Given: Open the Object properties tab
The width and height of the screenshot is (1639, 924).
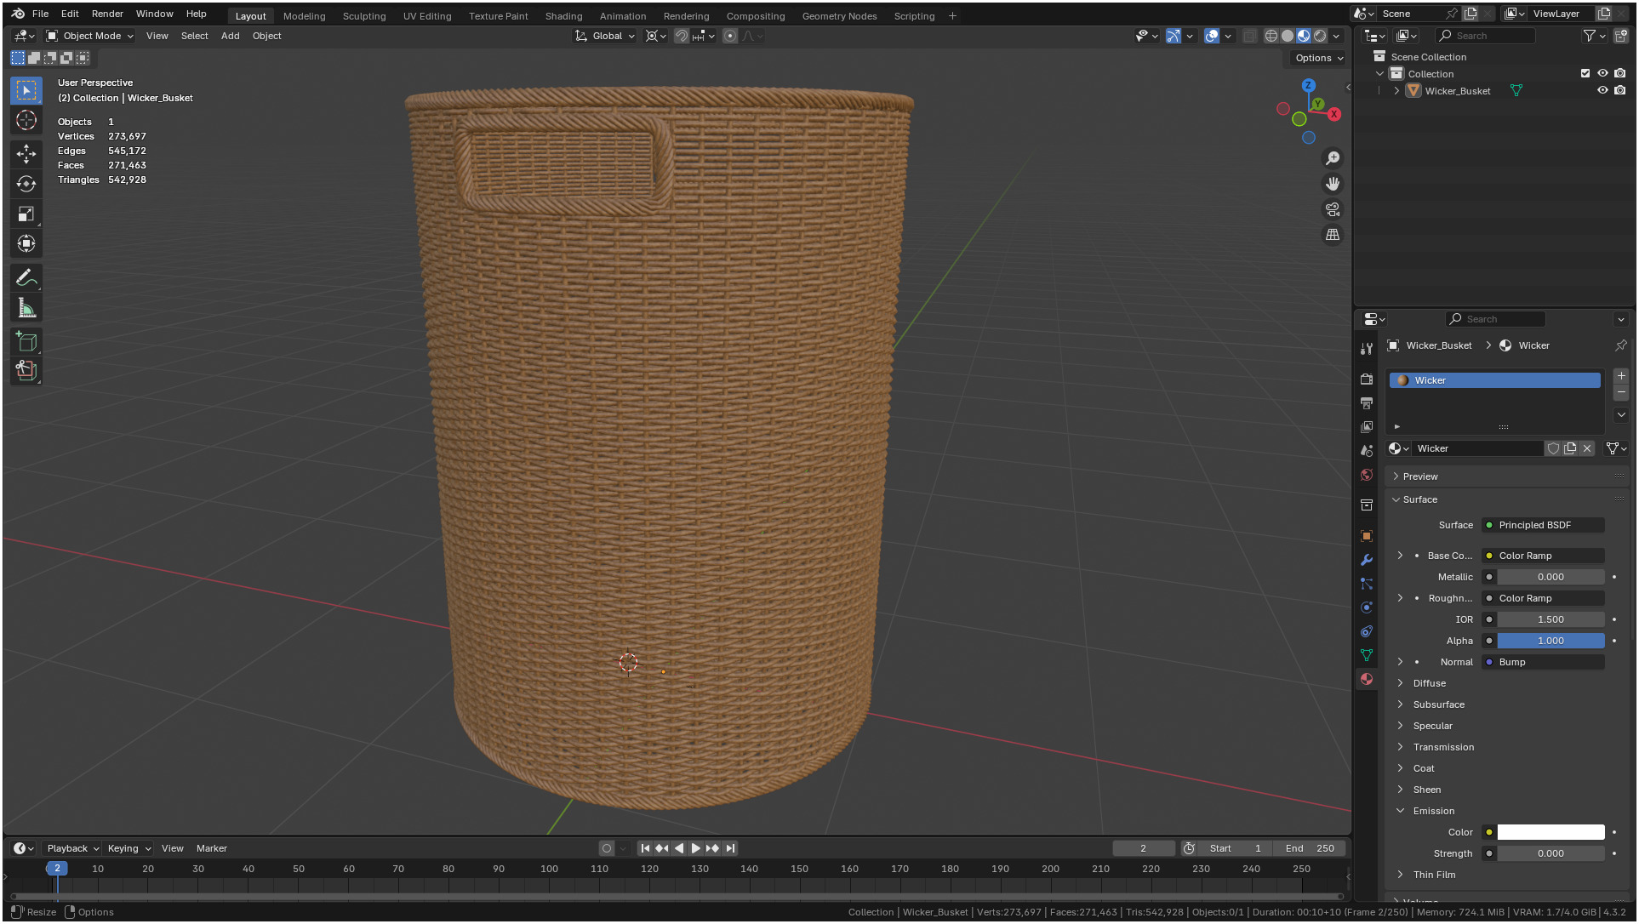Looking at the screenshot, I should click(1367, 536).
